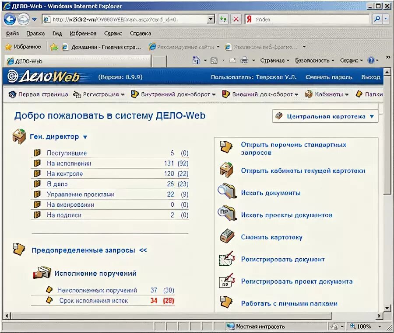
Task: Click the Home page toolbar icon
Action: tap(196, 60)
